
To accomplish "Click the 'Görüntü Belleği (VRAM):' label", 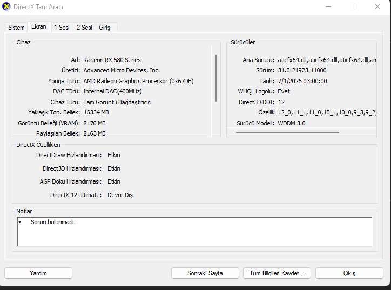I will click(49, 123).
